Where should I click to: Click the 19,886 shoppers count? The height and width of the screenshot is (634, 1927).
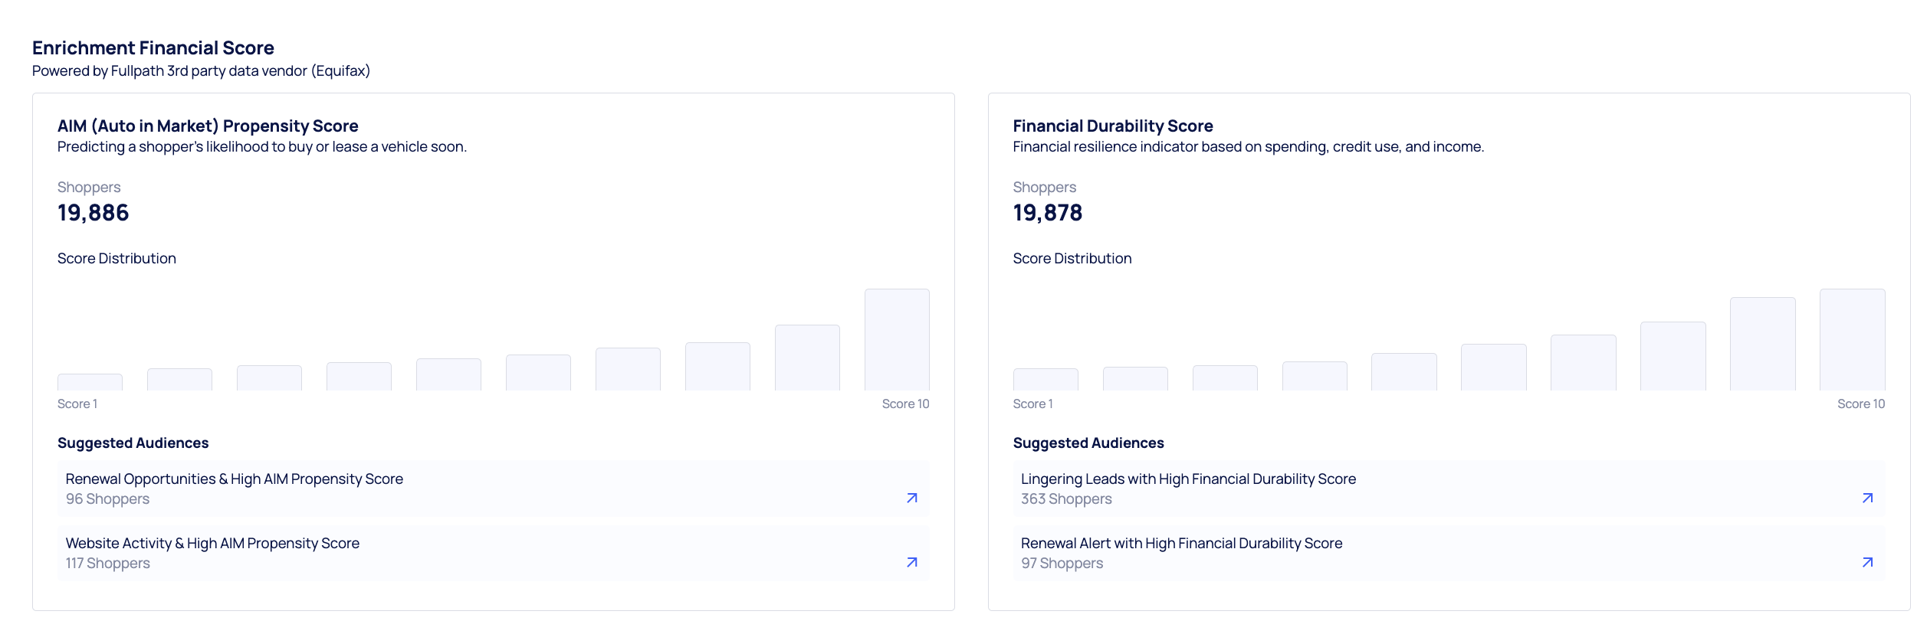coord(94,213)
